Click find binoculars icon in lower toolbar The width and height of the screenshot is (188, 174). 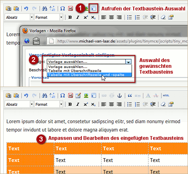tap(44, 95)
